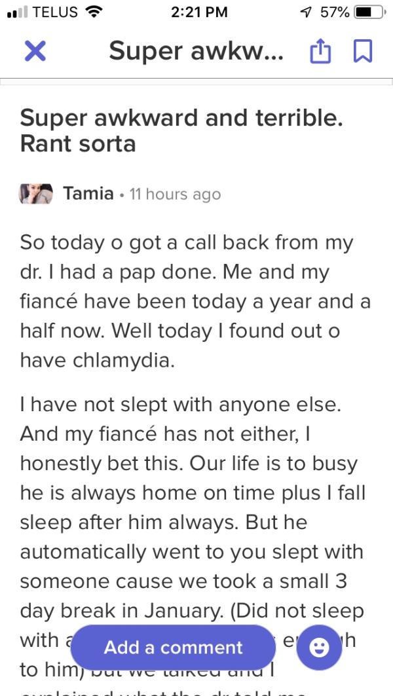Open the emoji reaction smiley button
Viewport: 393px width, 696px height.
point(319,648)
